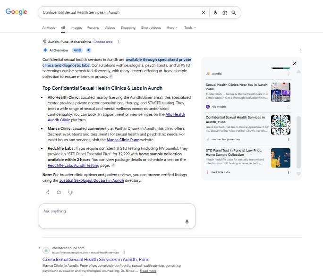Click the sources panel scrollbar thumb
Viewport: 323px width, 279px height.
coord(298,142)
